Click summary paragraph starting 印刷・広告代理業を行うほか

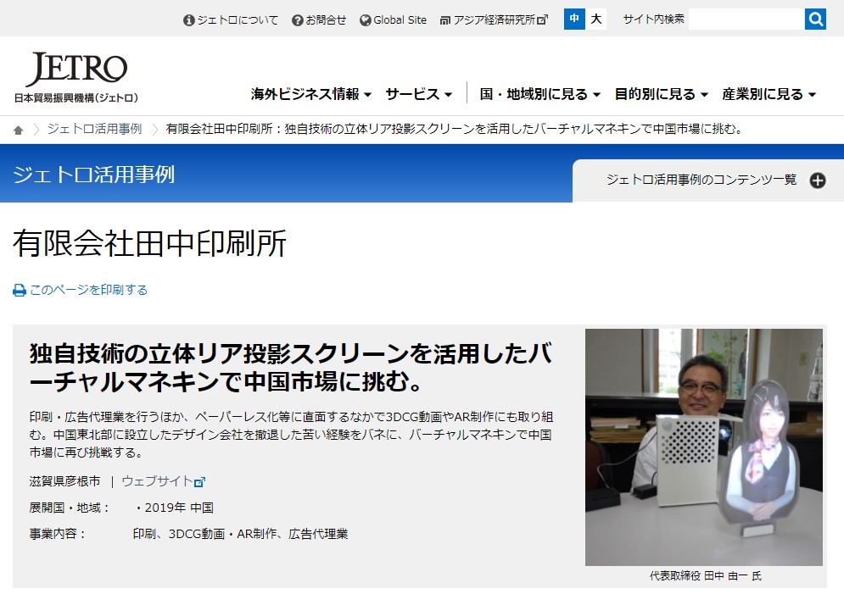coord(291,435)
